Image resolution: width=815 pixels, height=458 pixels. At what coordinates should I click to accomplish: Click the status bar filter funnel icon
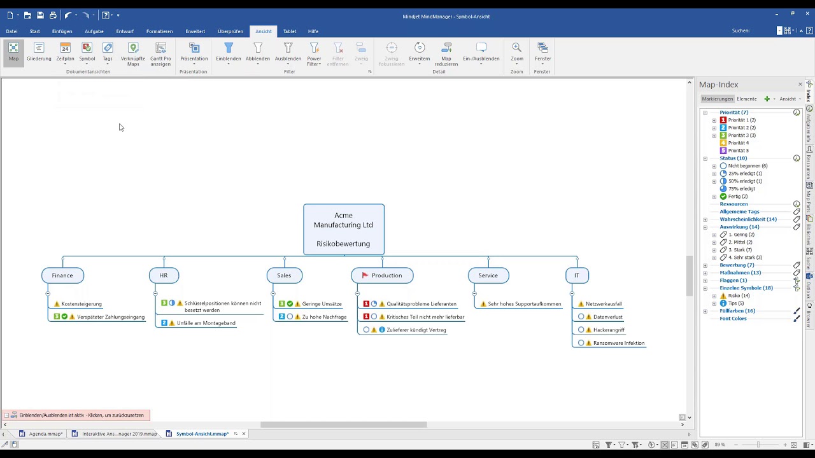coord(609,445)
